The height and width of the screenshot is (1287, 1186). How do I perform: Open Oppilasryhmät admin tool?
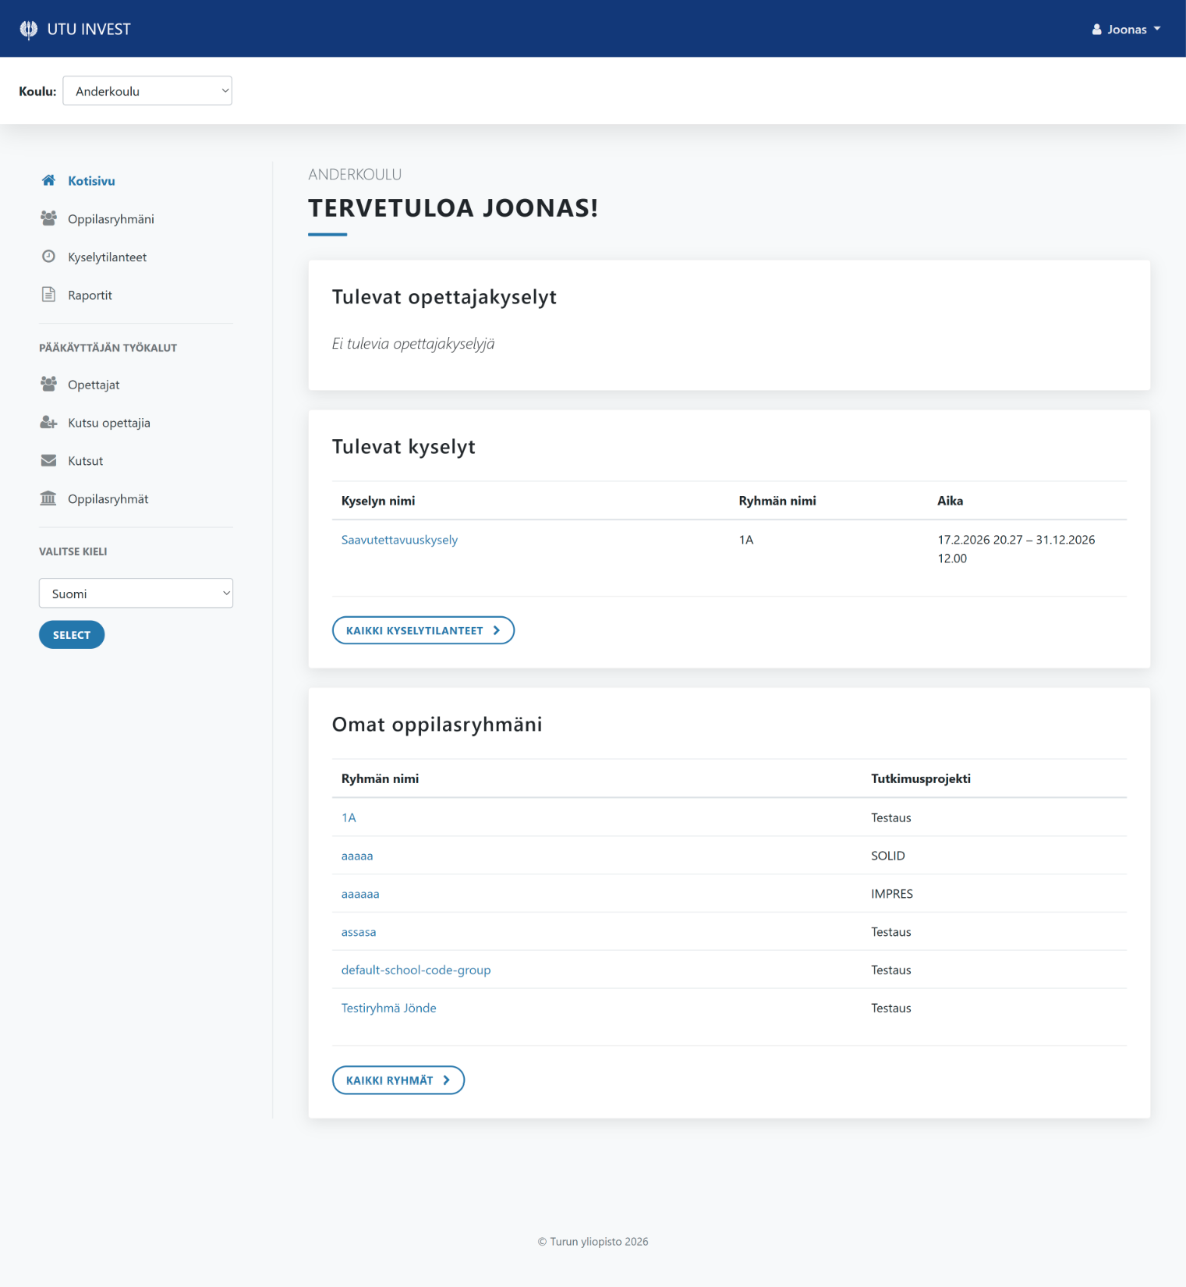108,499
